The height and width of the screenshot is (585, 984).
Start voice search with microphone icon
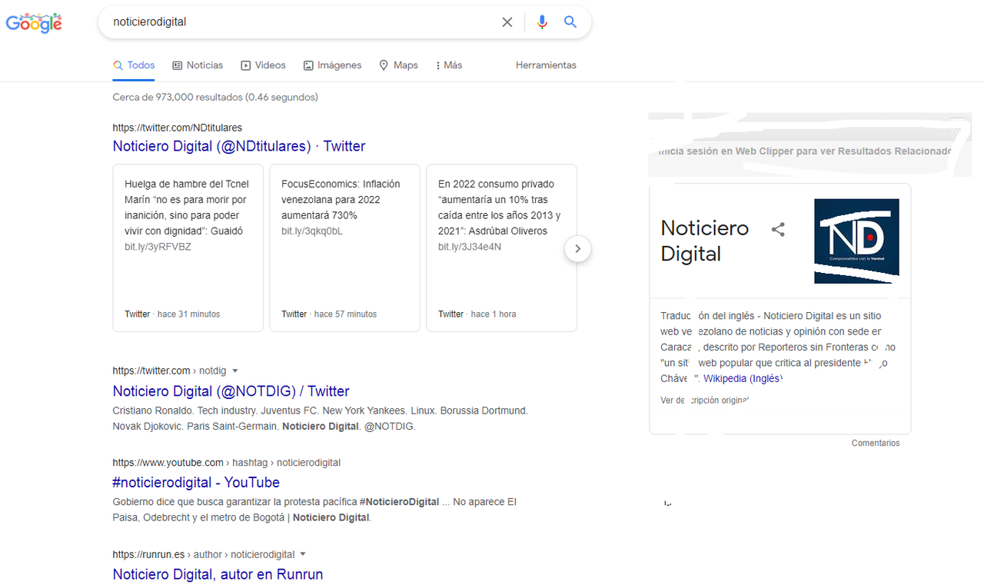[542, 22]
